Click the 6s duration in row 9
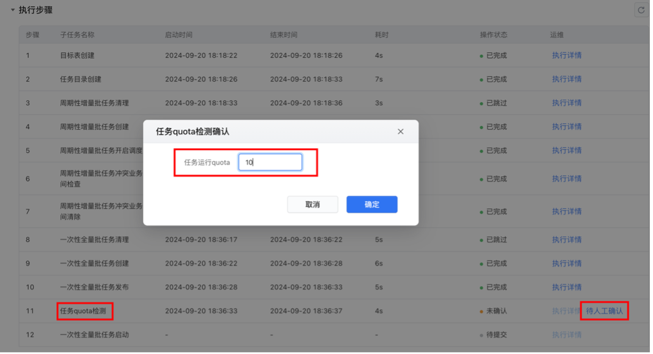 [x=380, y=264]
